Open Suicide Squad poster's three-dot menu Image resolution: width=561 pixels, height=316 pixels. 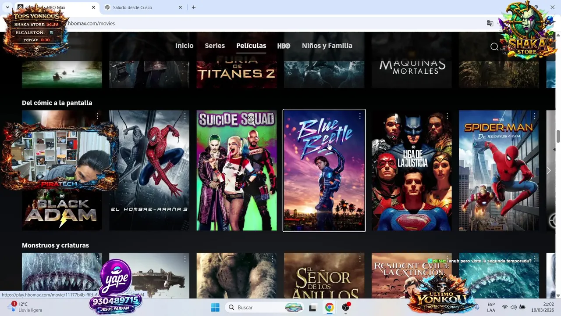click(x=272, y=116)
